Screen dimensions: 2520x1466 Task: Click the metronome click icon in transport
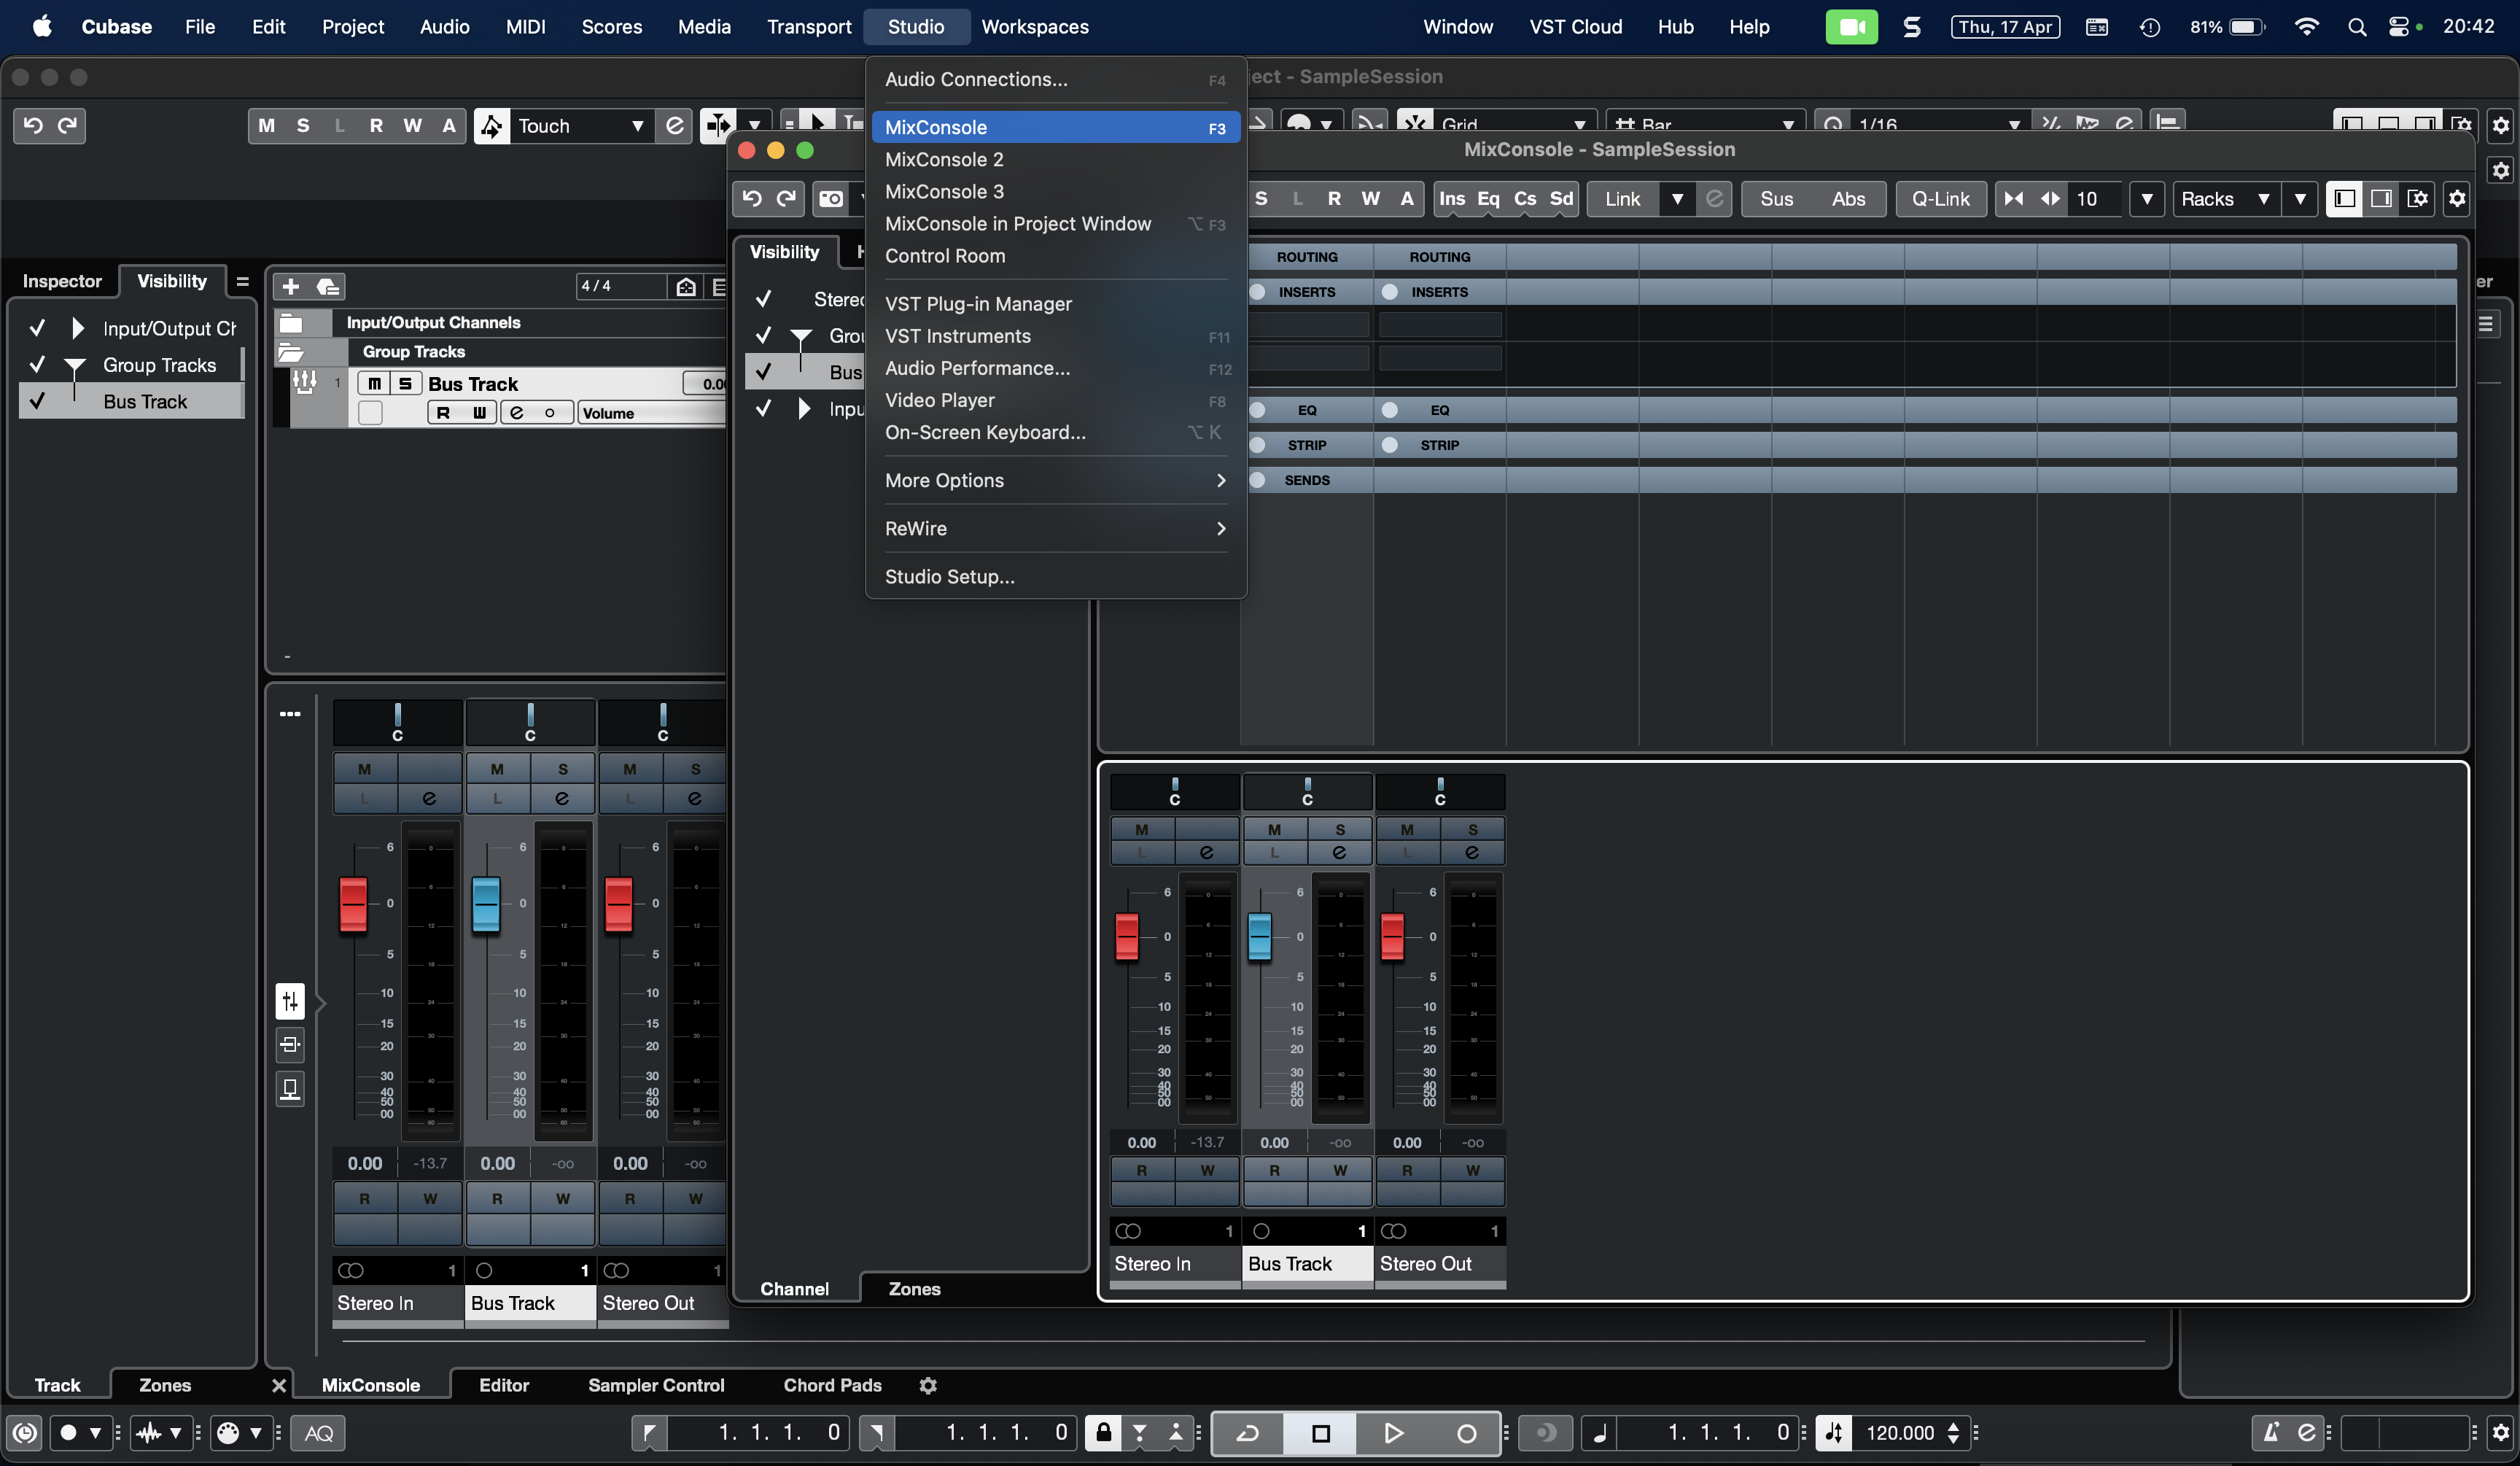pos(2270,1432)
